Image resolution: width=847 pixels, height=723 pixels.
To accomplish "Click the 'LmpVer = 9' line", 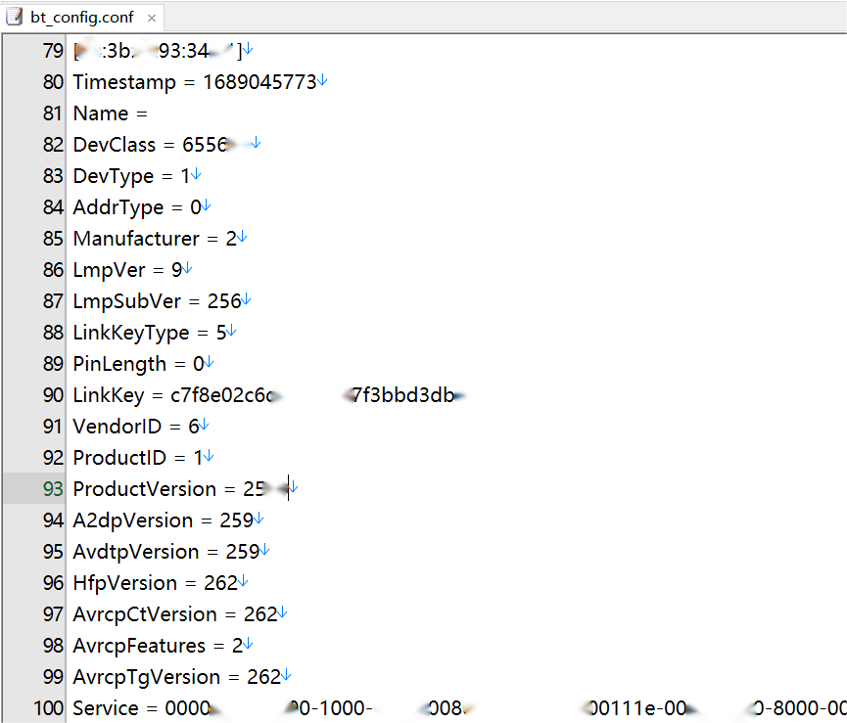I will tap(127, 270).
